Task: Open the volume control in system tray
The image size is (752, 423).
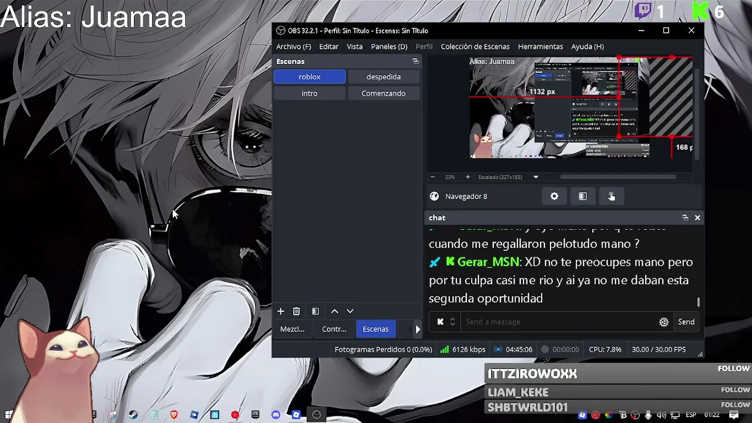Action: (x=662, y=415)
